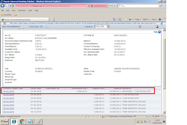The width and height of the screenshot is (187, 125).
Task: Click the postal code value 518405
Action: coord(117,71)
